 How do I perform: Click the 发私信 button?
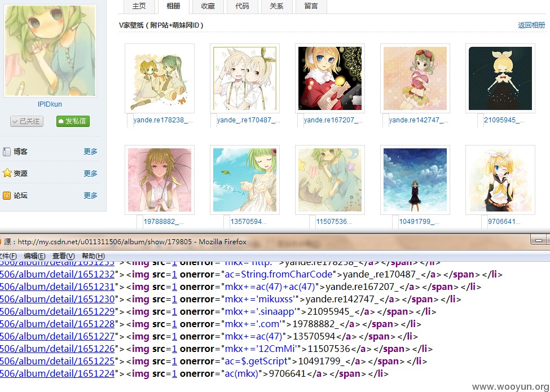(73, 121)
